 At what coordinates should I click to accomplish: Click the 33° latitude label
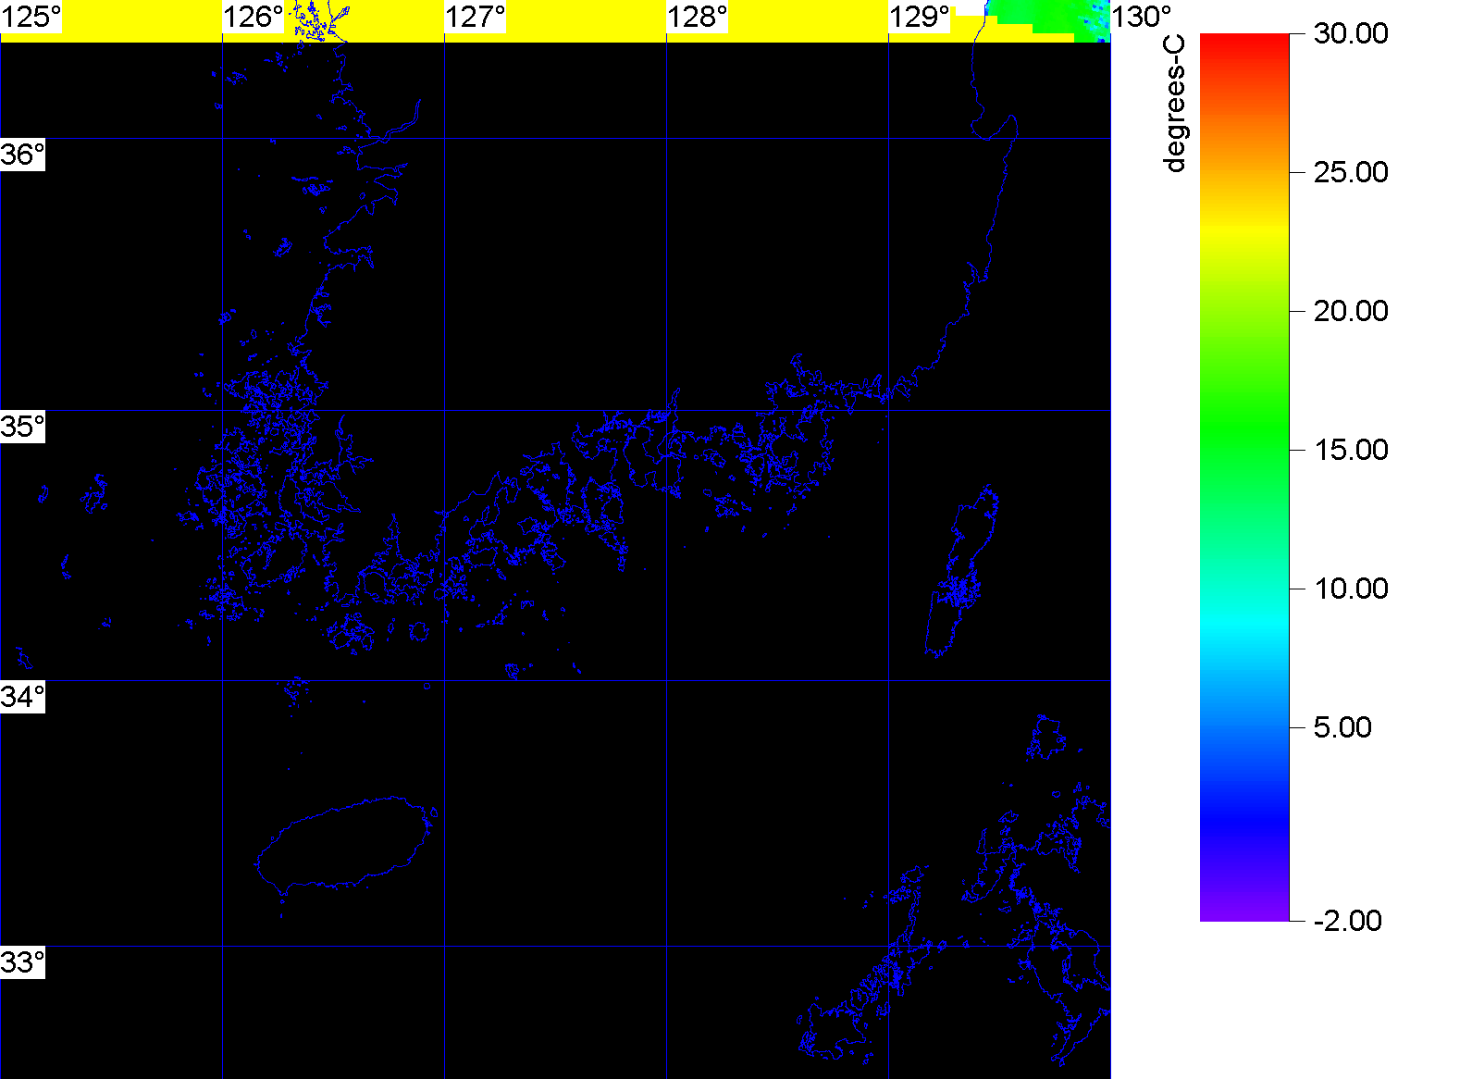(22, 962)
